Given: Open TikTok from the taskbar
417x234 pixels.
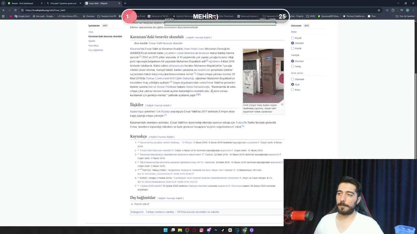Looking at the screenshot, I should tap(223, 230).
